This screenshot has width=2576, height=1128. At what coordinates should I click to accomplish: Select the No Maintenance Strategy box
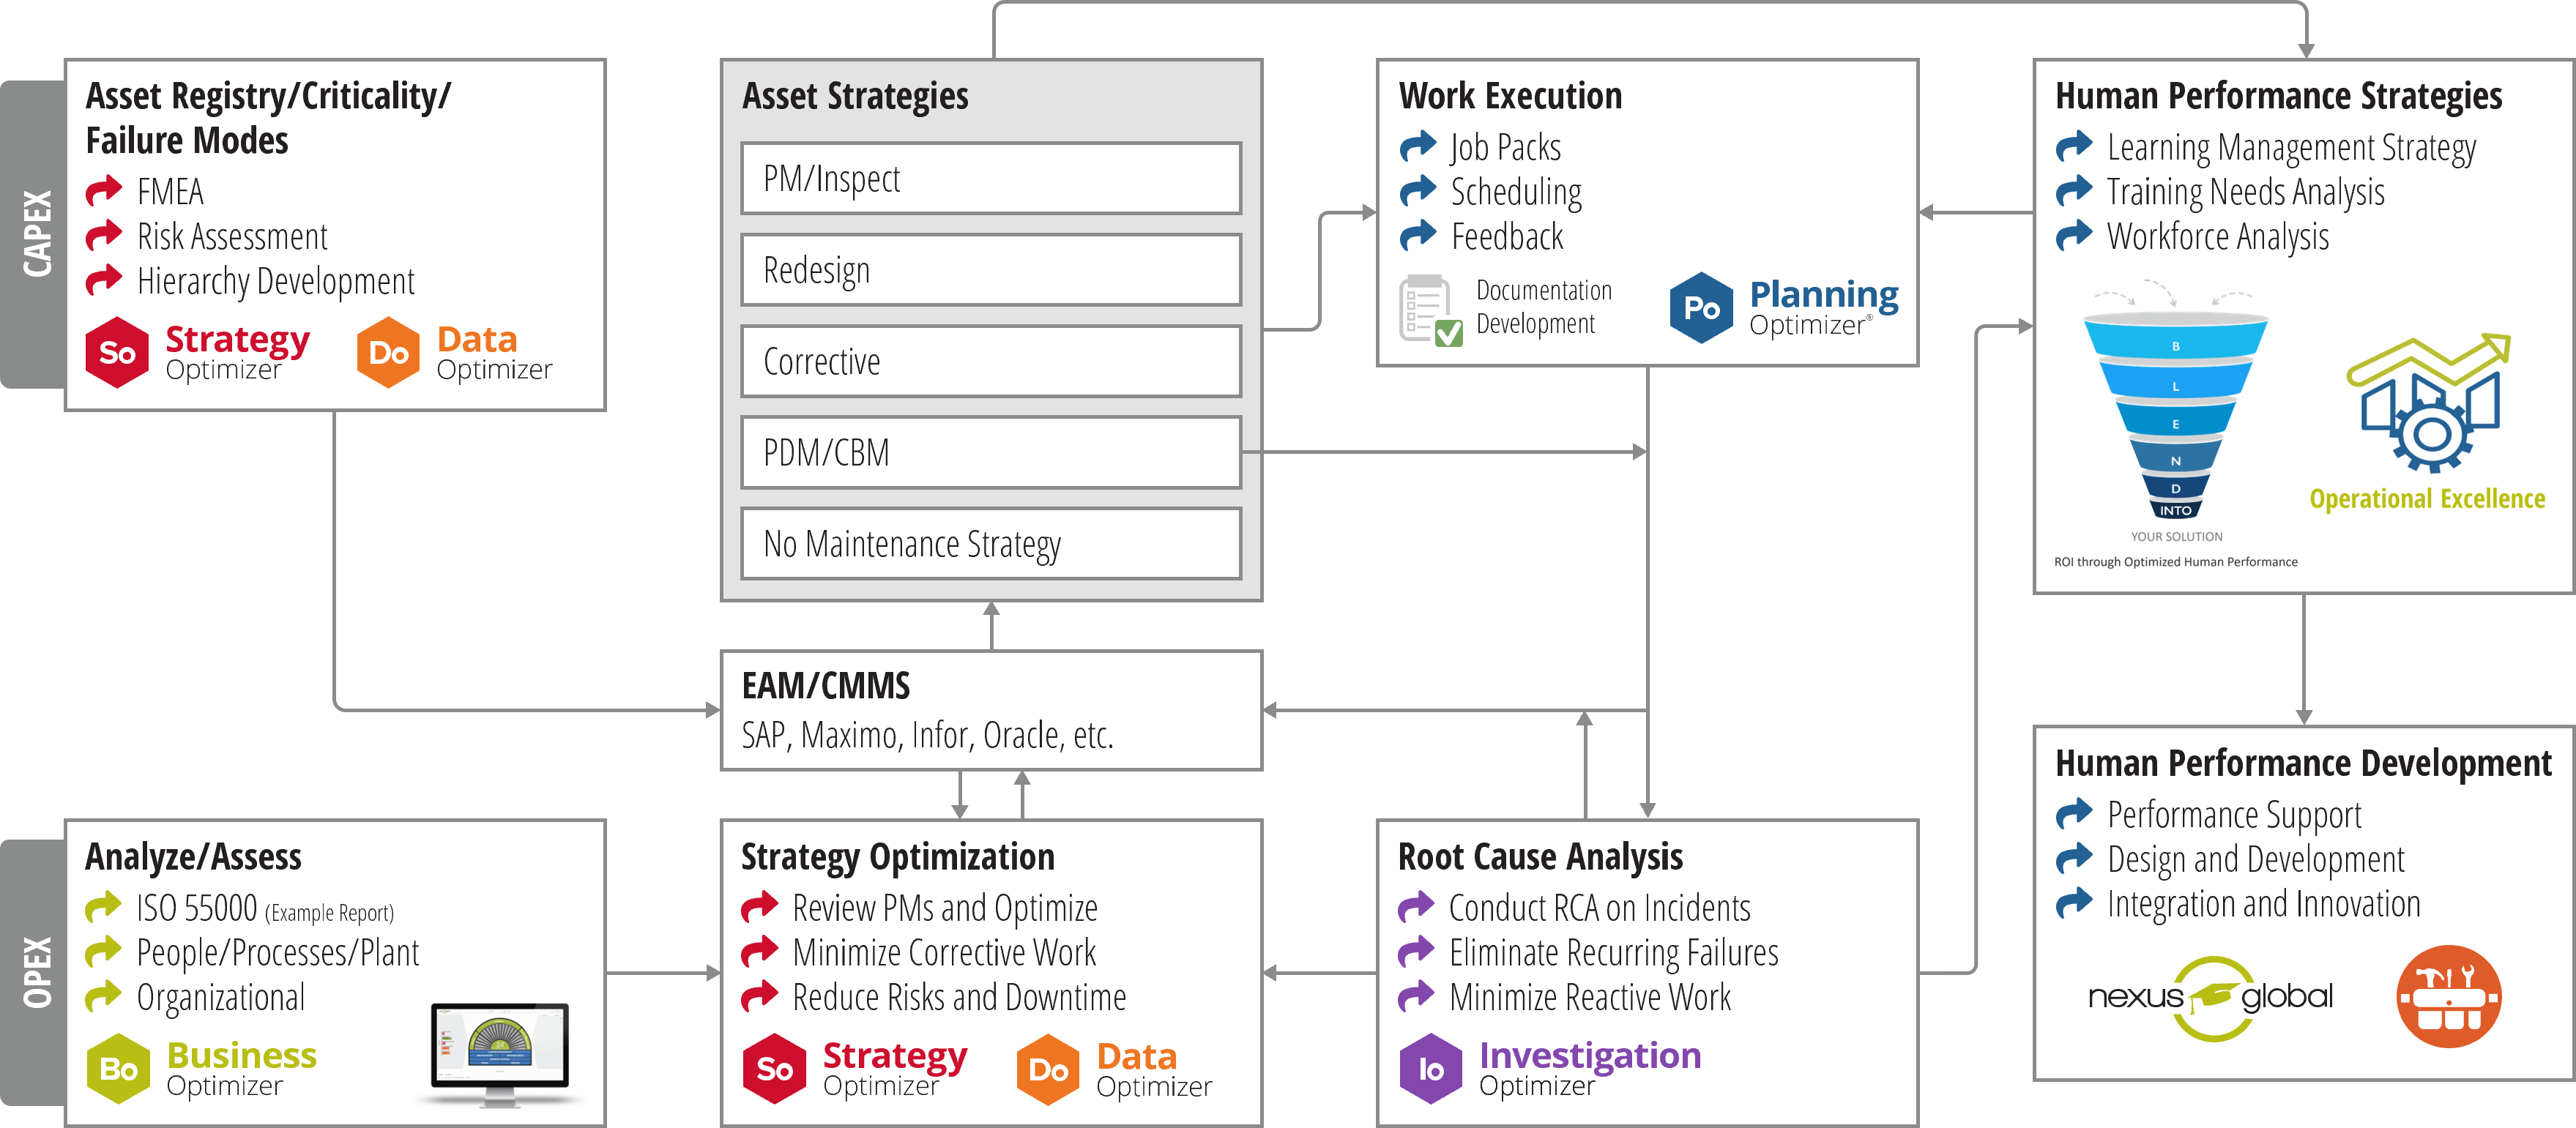pos(991,544)
